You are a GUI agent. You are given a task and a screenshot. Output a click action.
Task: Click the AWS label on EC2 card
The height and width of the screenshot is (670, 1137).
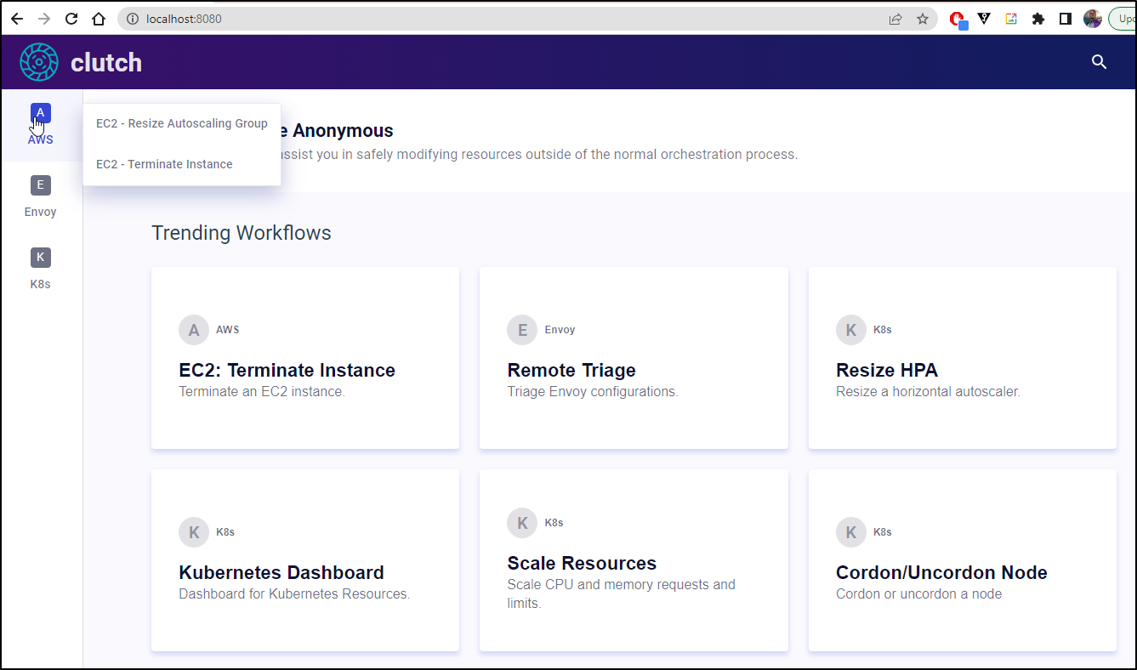[227, 330]
